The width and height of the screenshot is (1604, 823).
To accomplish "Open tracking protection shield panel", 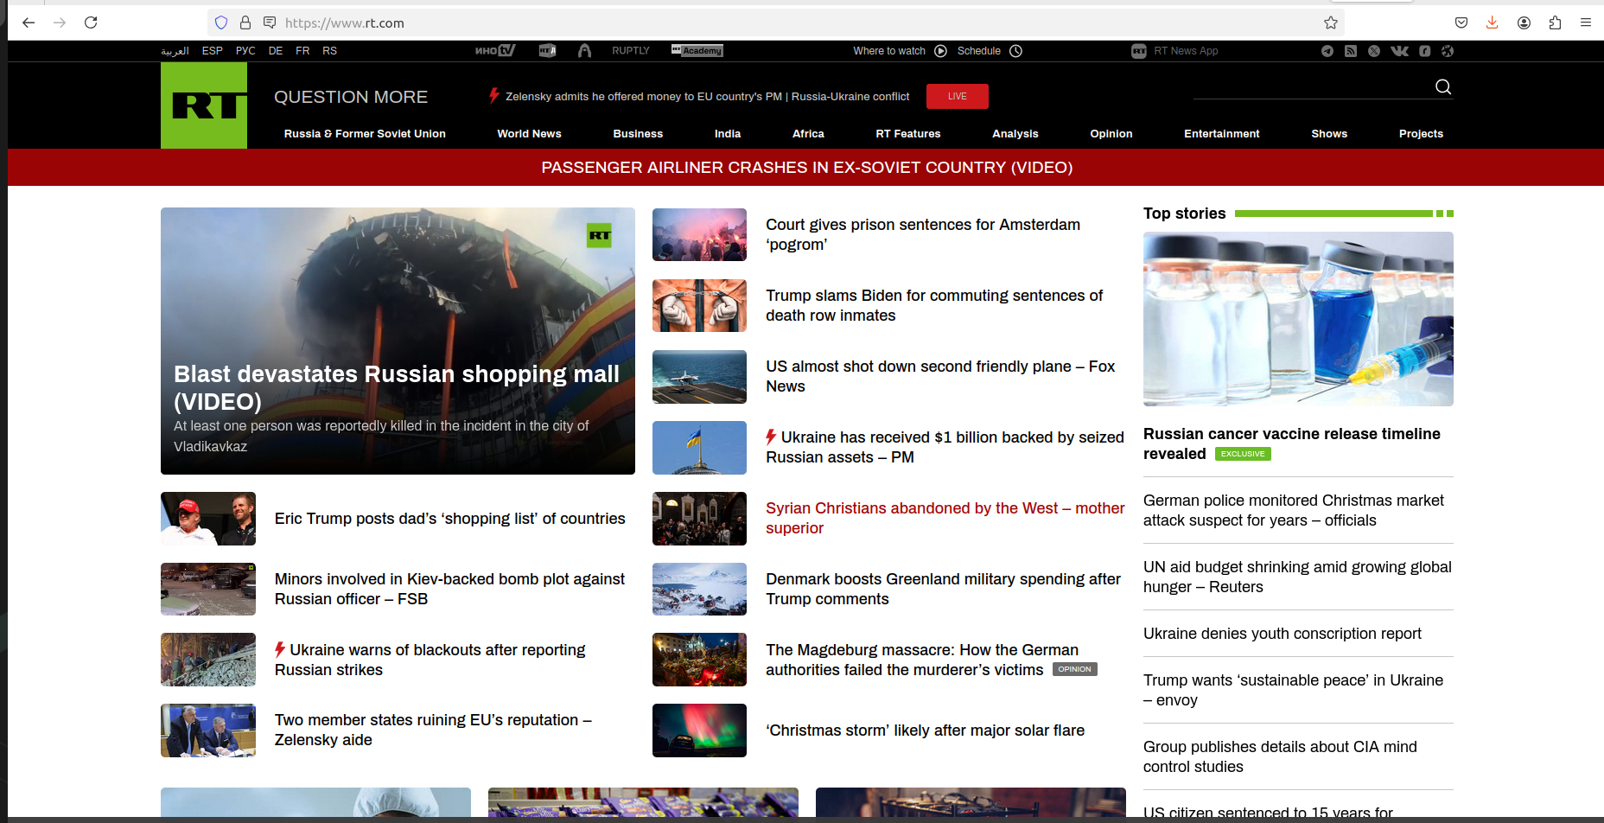I will pos(221,23).
